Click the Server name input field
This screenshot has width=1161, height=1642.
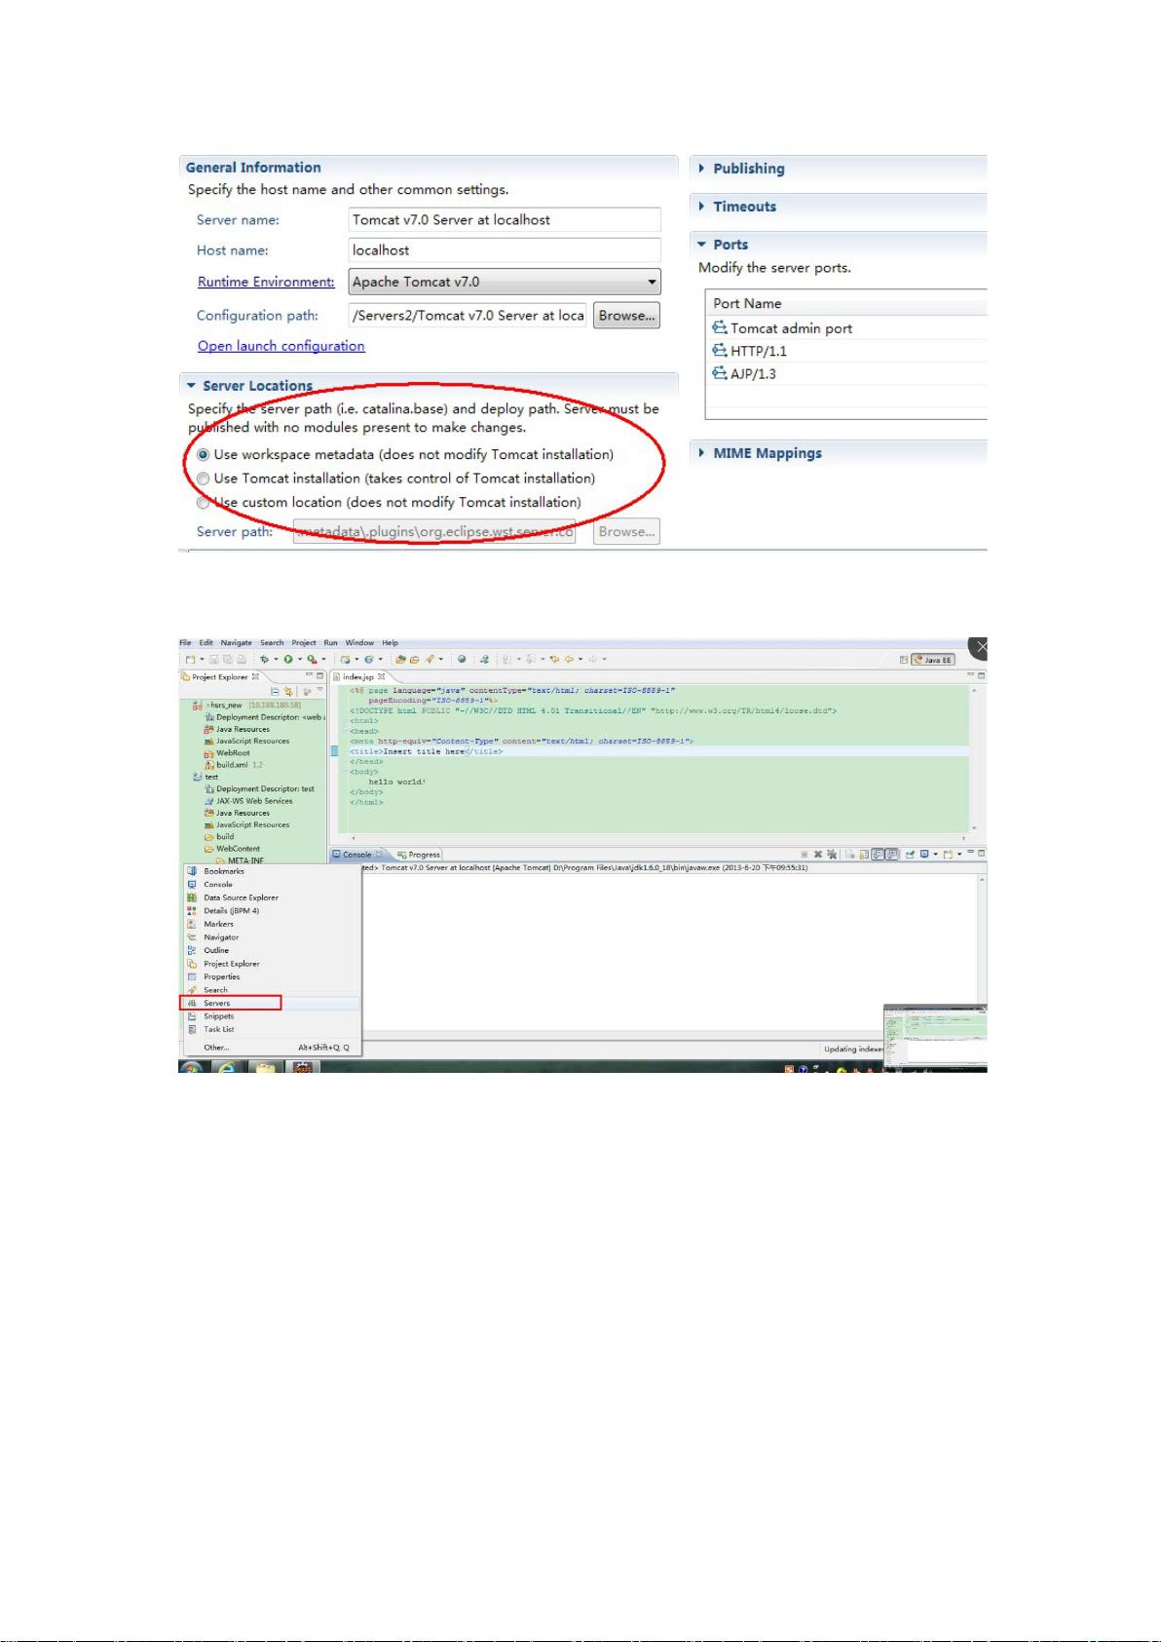click(505, 220)
